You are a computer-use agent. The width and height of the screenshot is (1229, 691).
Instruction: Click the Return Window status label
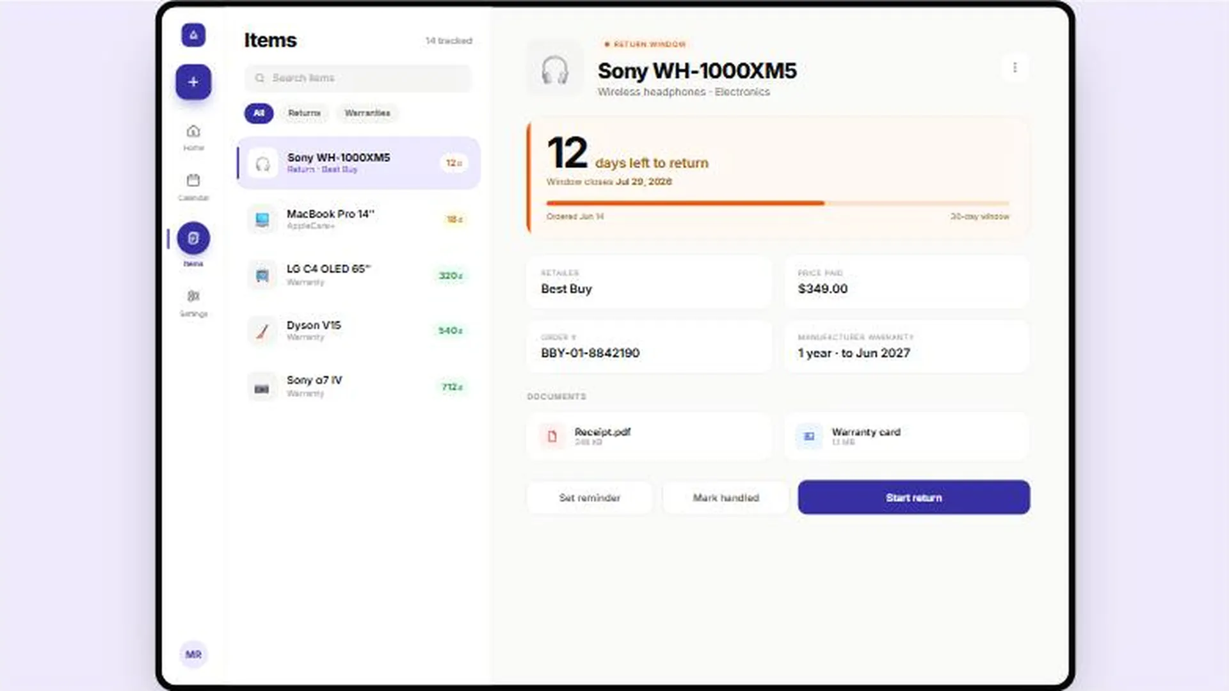pyautogui.click(x=645, y=44)
